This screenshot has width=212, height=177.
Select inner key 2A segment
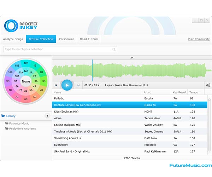click(x=35, y=76)
